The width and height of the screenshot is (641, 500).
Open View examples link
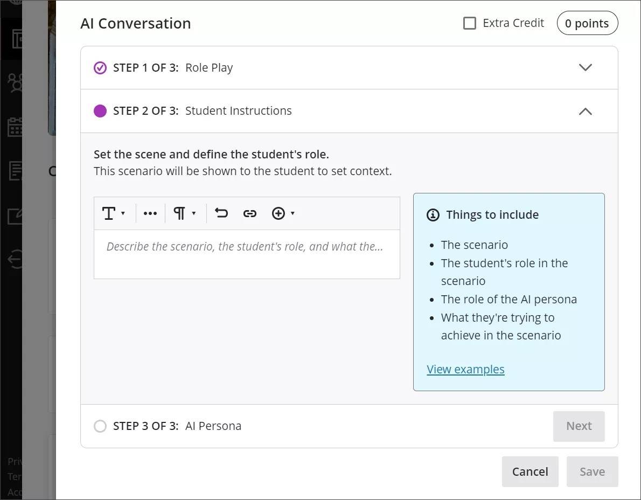point(465,369)
